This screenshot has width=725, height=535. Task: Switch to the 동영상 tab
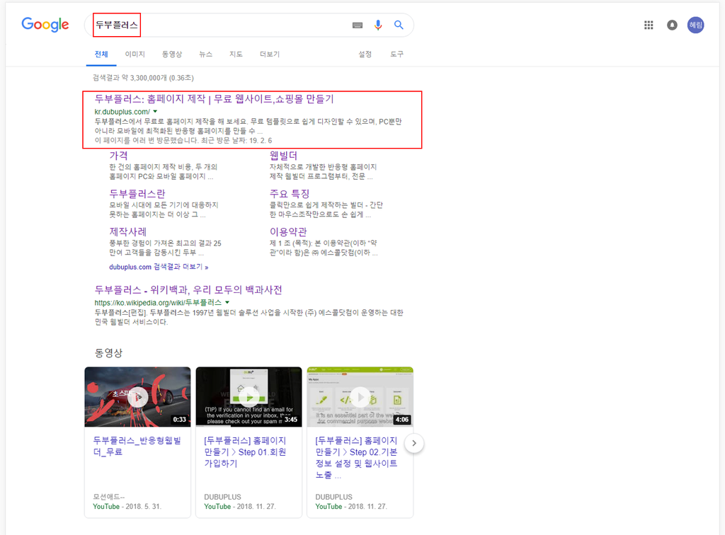(x=171, y=54)
